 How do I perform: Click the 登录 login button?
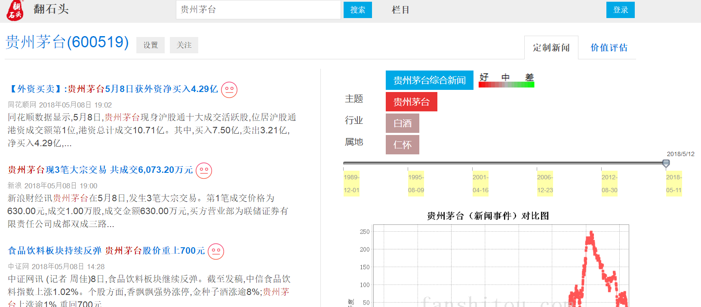coord(621,10)
